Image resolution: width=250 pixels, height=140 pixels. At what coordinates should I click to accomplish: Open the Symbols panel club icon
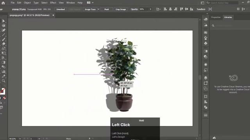click(205, 43)
